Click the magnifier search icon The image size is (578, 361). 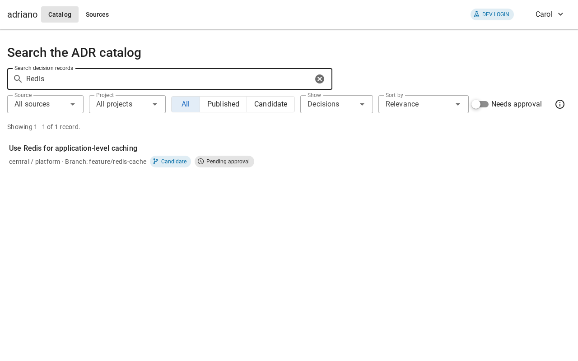click(18, 79)
